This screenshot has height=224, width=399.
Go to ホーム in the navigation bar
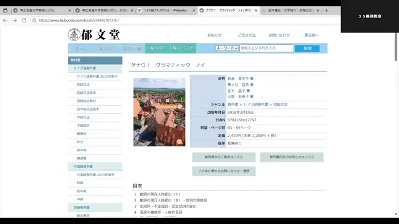click(80, 49)
